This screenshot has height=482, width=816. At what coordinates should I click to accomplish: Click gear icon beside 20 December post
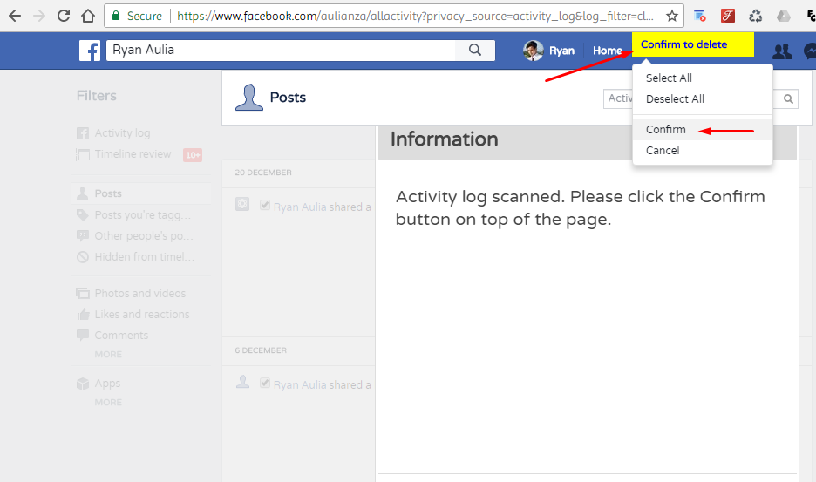(x=242, y=204)
